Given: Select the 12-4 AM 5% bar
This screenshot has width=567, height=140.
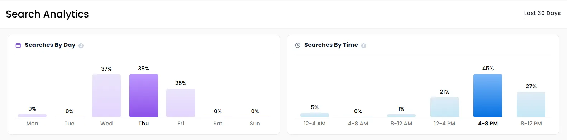Looking at the screenshot, I should 315,115.
